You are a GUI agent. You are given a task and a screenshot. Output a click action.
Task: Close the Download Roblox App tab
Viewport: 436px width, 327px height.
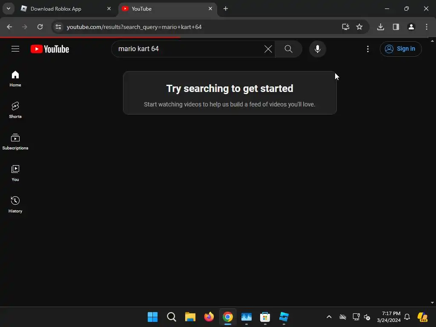109,9
